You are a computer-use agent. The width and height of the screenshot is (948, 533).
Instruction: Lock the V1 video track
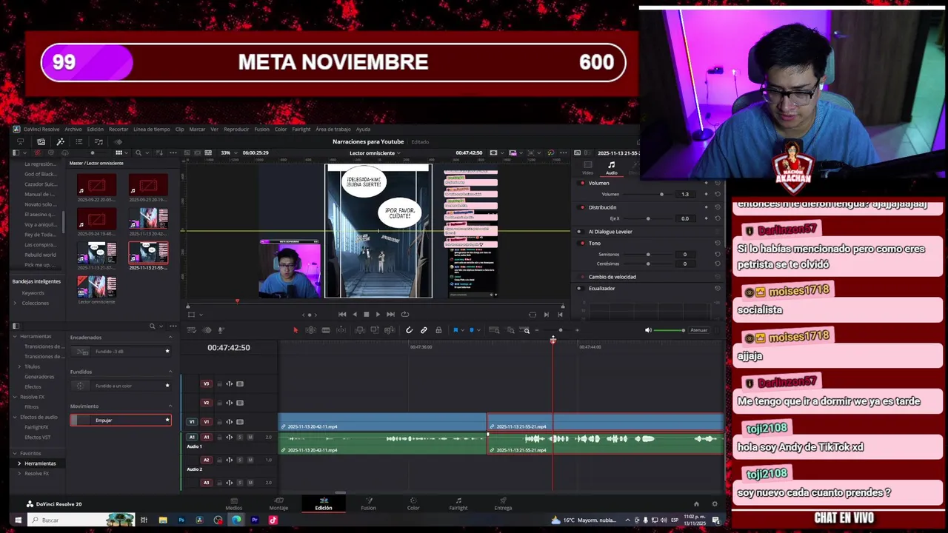click(220, 422)
